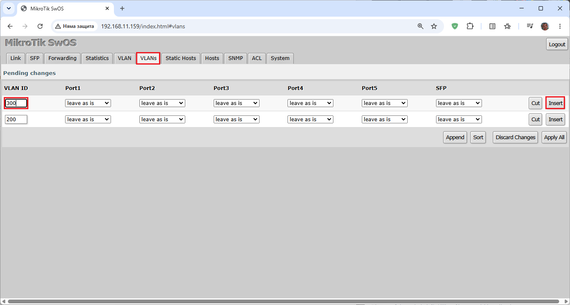Click the not secure warning badge
The width and height of the screenshot is (570, 305).
point(75,26)
